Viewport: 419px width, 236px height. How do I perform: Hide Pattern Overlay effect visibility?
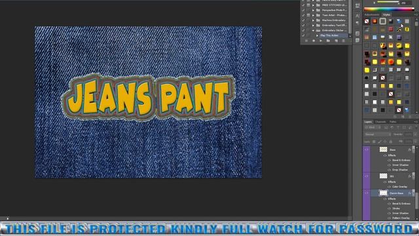pyautogui.click(x=389, y=218)
